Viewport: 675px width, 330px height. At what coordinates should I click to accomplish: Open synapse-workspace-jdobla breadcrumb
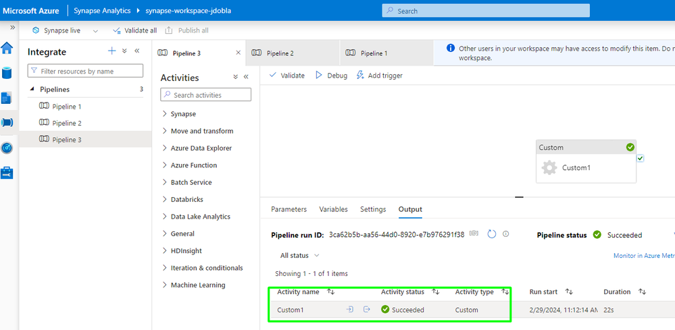point(188,11)
